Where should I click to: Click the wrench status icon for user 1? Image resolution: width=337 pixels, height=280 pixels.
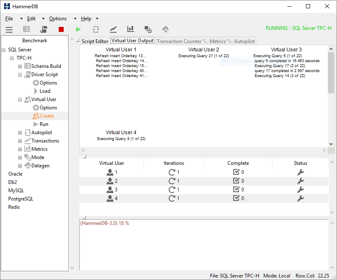point(301,172)
